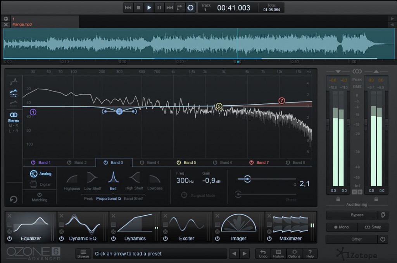Select EQ node 5 on the curve
This screenshot has height=263, width=397.
(x=219, y=106)
